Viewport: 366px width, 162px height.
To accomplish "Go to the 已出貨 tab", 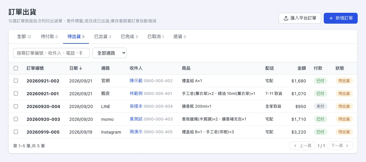I will point(103,37).
